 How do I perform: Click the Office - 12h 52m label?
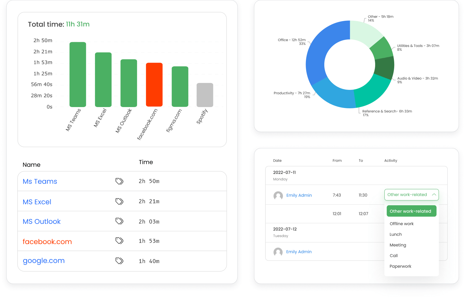[x=292, y=42]
